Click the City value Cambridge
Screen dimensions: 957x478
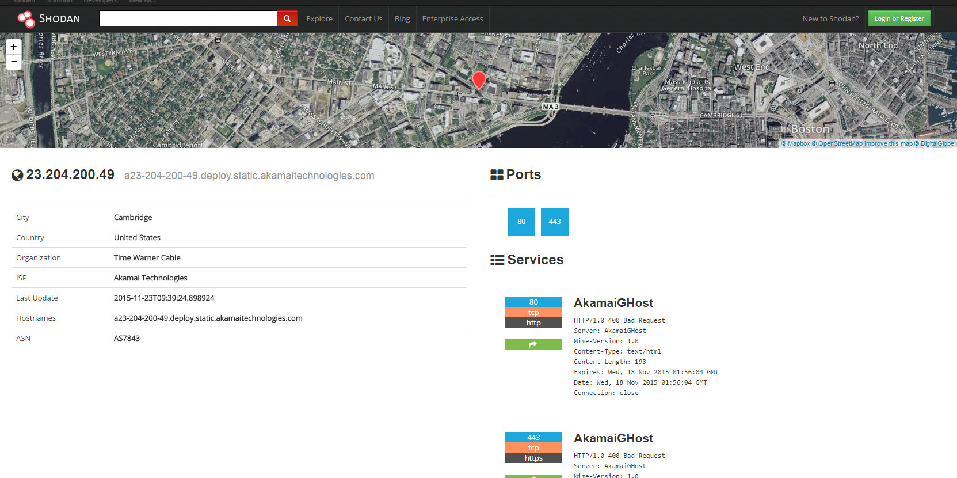(x=133, y=217)
